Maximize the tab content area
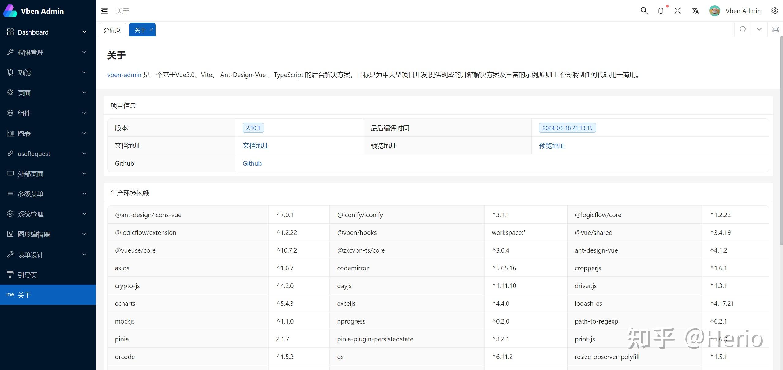This screenshot has width=783, height=370. click(x=776, y=29)
